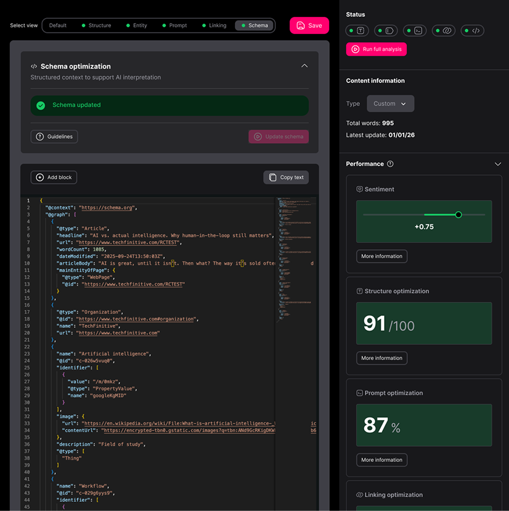
Task: Switch to the Default view
Action: [x=58, y=25]
